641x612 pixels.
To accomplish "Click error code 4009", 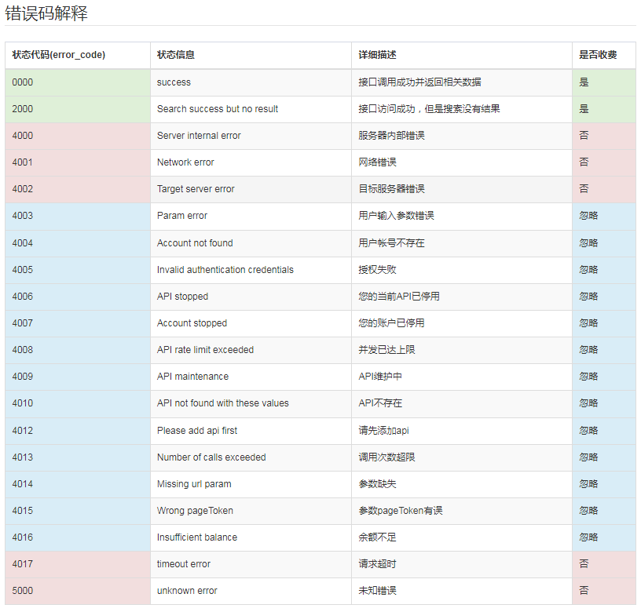I will click(23, 377).
